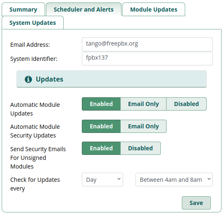This screenshot has height=217, width=224.
Task: Switch to the Module Updates tab
Action: click(x=154, y=10)
